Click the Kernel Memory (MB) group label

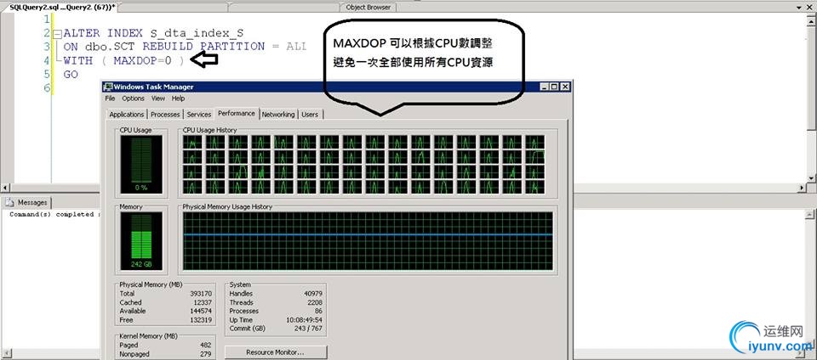148,336
